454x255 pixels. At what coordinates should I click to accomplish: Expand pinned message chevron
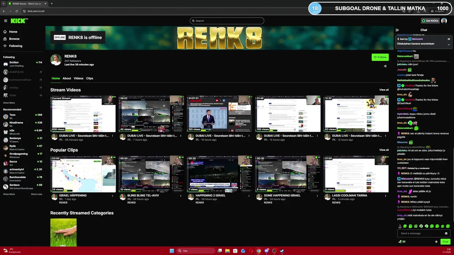point(449,45)
